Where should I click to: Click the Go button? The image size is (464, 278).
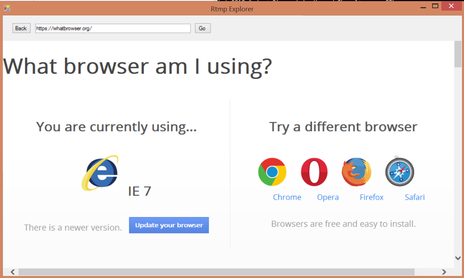click(x=203, y=28)
